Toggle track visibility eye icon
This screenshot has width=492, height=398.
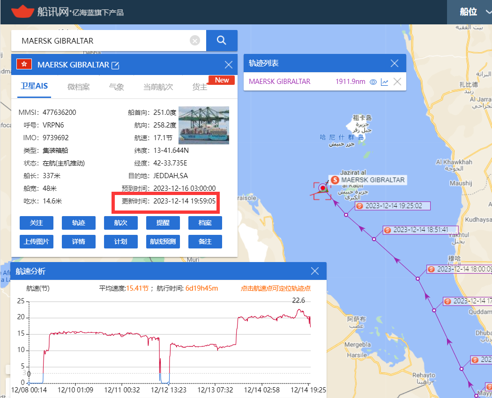coord(373,82)
